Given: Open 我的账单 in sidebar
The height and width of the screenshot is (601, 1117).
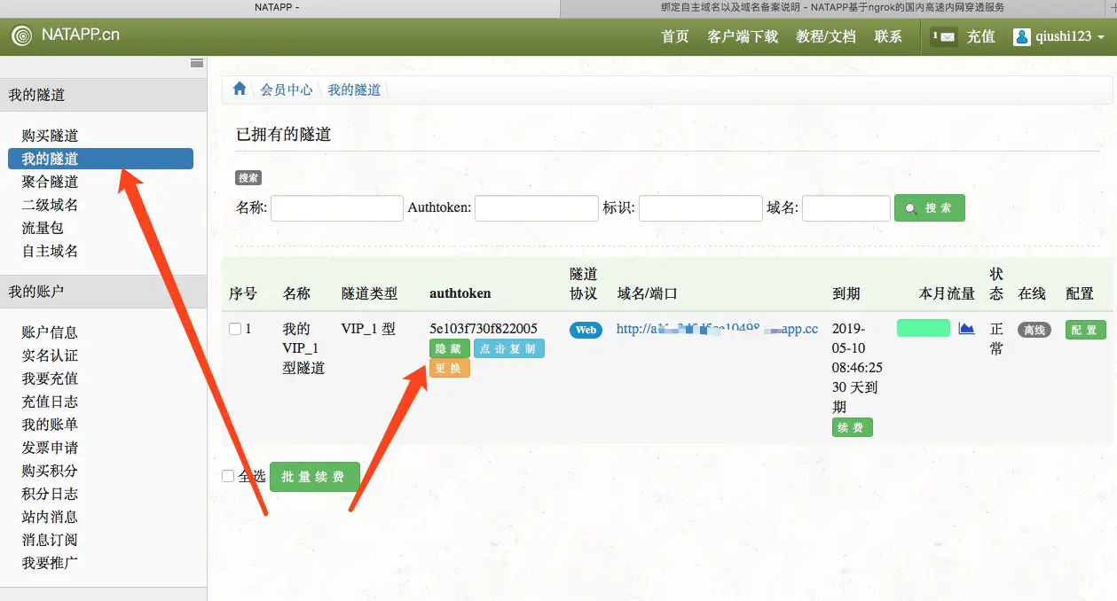Looking at the screenshot, I should click(51, 425).
